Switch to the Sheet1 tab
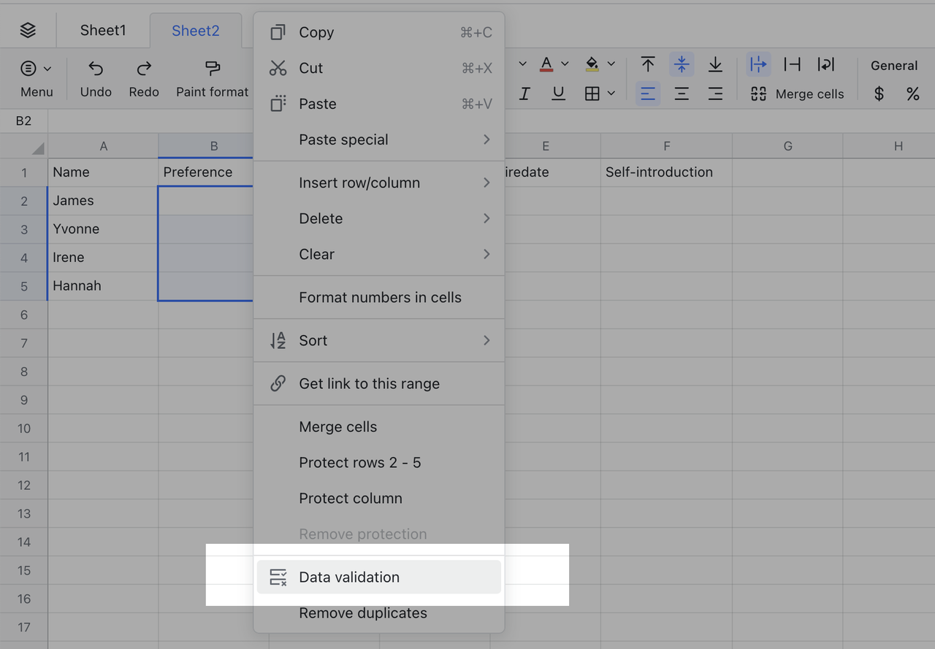Viewport: 935px width, 649px height. click(x=103, y=30)
